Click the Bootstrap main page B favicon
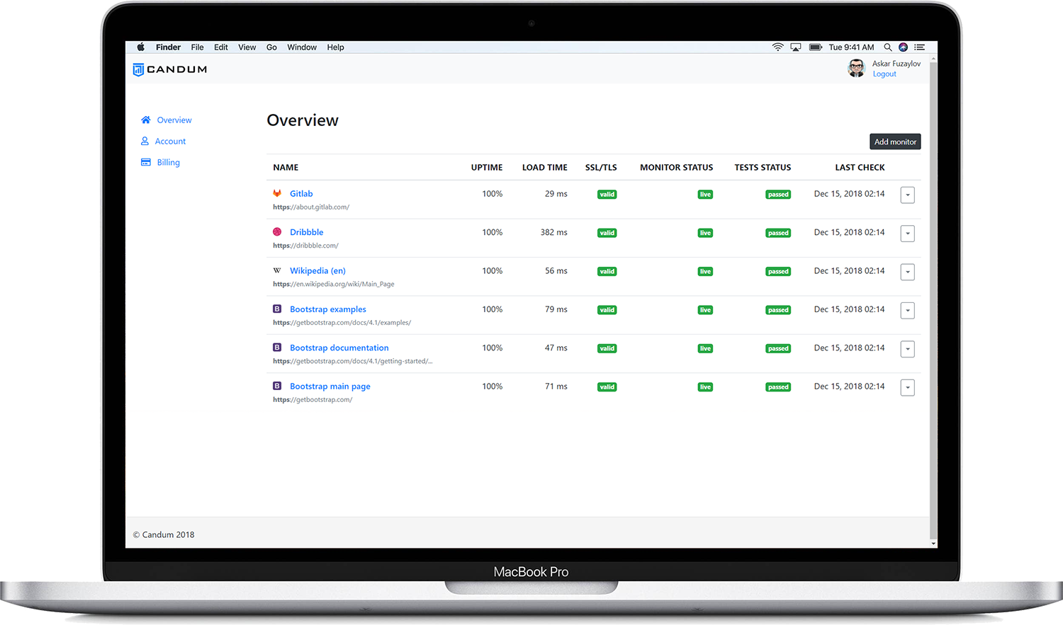Viewport: 1063px width, 625px height. (x=277, y=386)
